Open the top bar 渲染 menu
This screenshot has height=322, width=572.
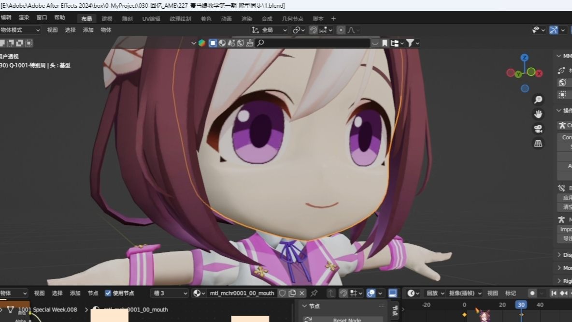(24, 17)
